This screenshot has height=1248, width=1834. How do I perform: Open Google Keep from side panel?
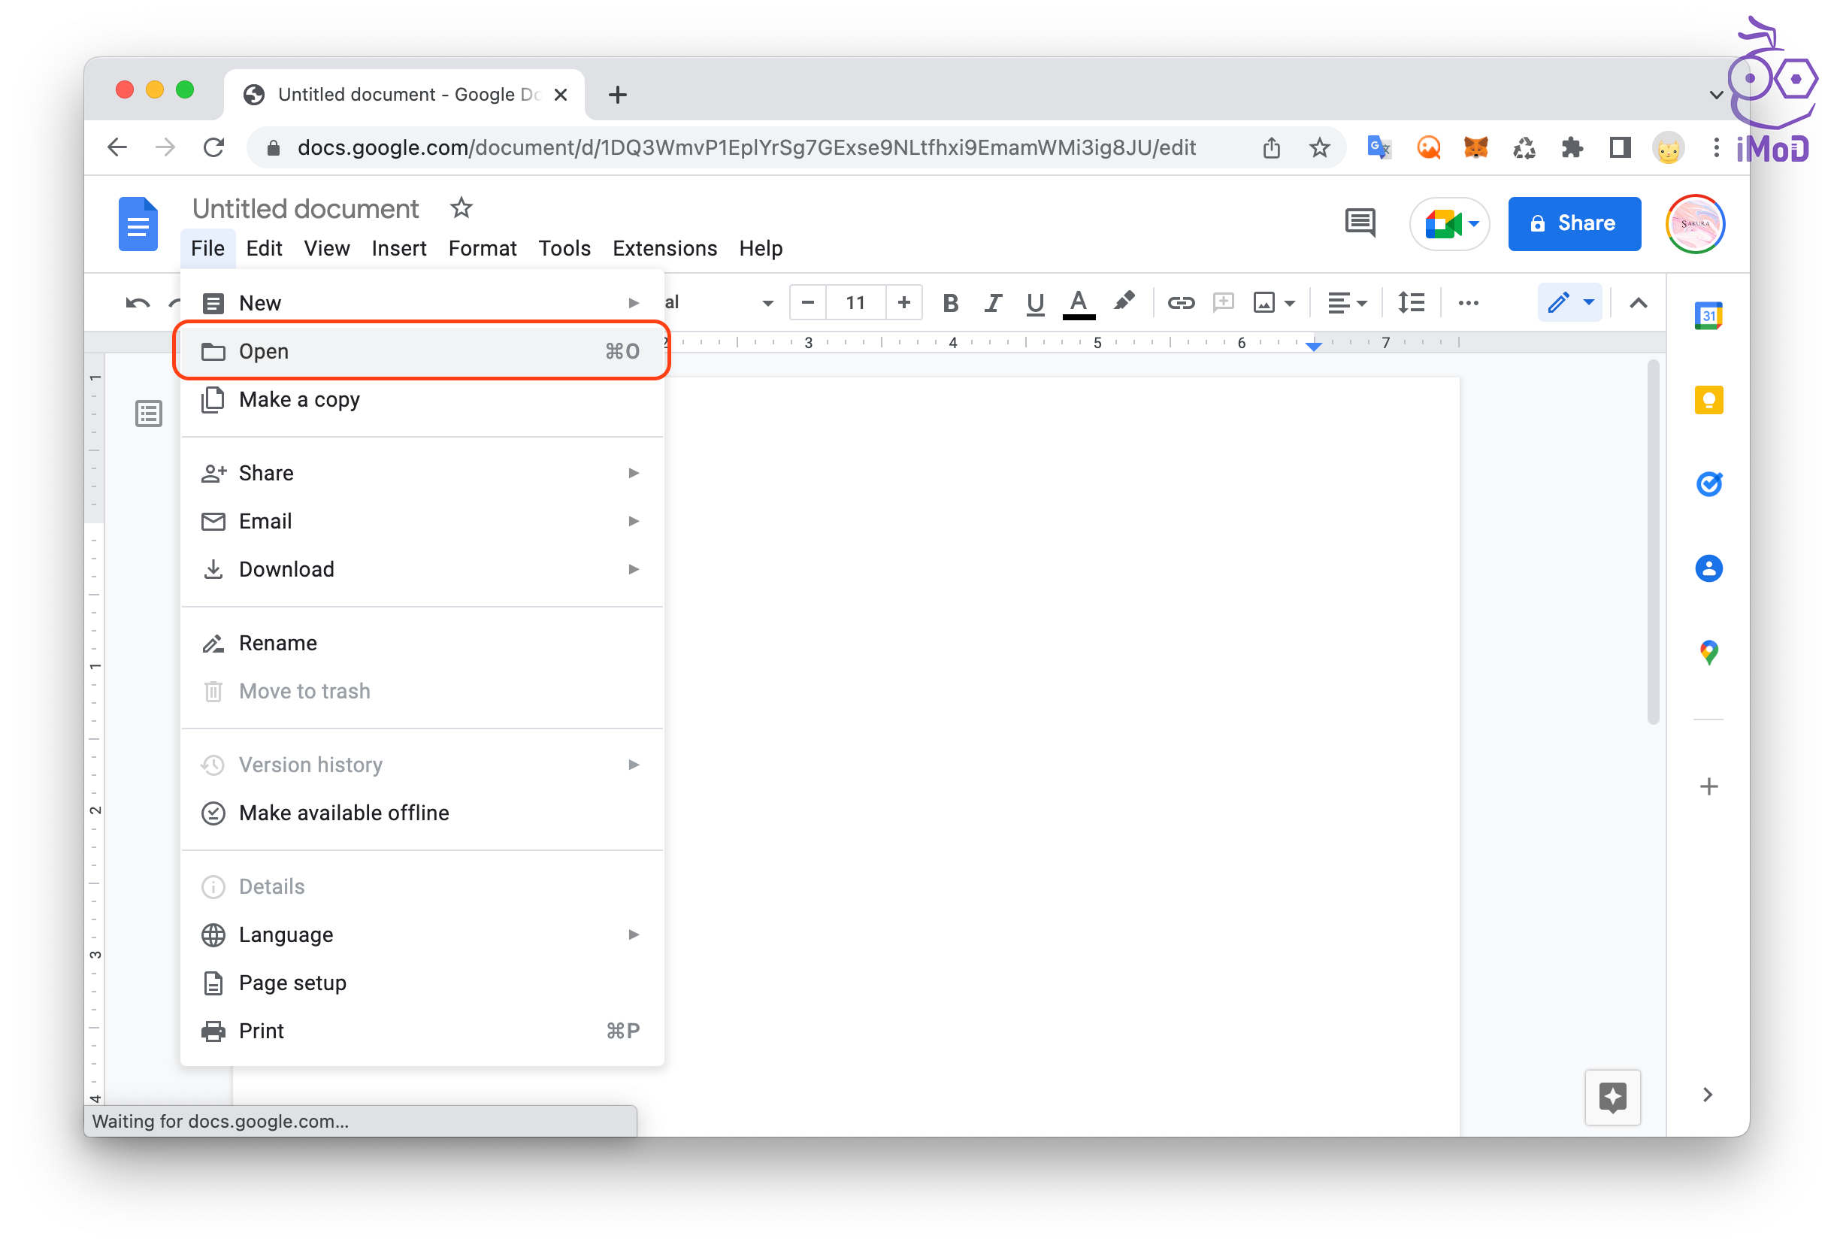(x=1708, y=400)
